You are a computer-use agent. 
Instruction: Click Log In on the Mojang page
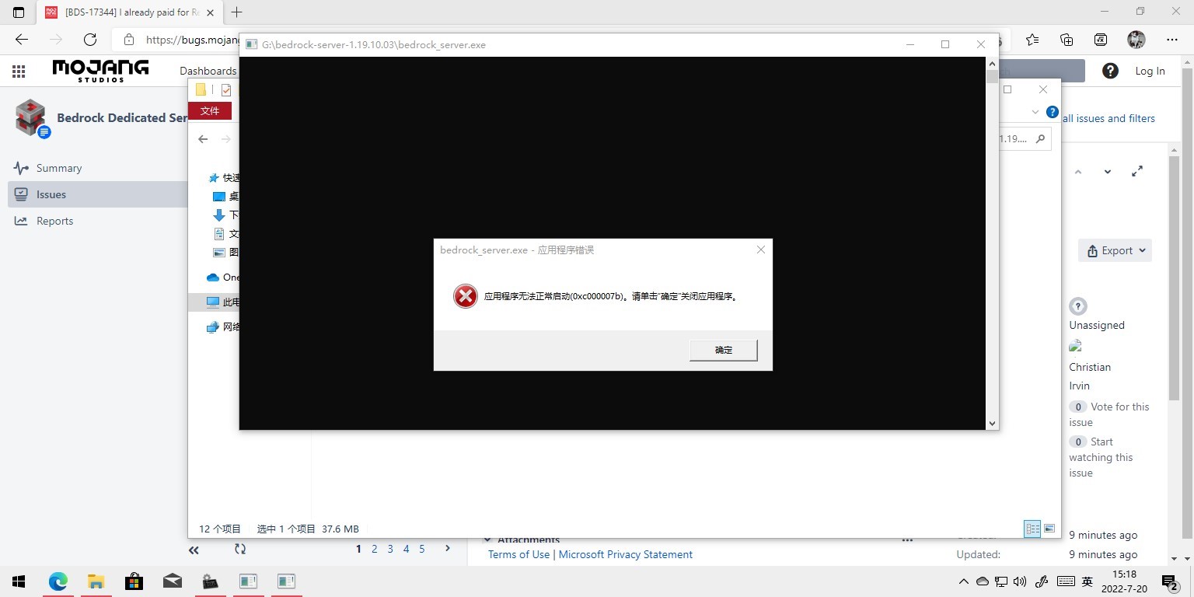pos(1150,71)
